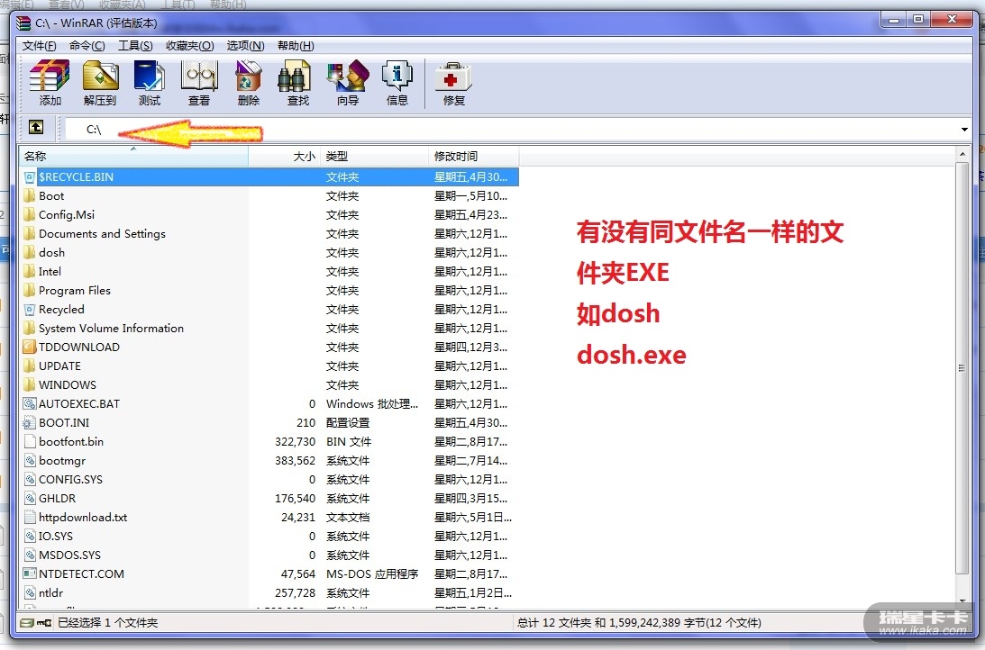Screen dimensions: 985x650
Task: Sort by Size (大小) column header
Action: click(x=285, y=157)
